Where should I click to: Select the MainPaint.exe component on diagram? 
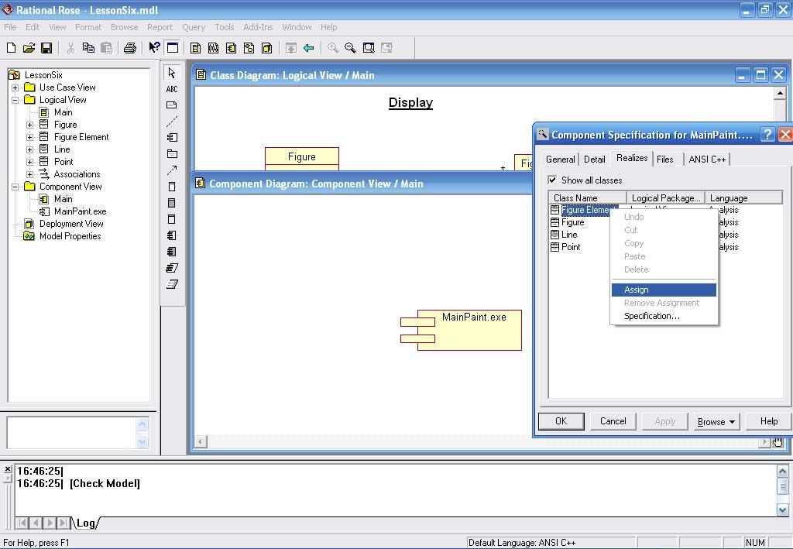coord(462,330)
